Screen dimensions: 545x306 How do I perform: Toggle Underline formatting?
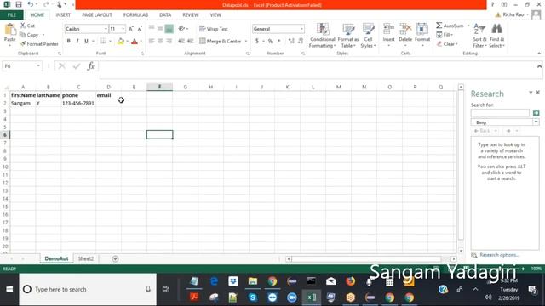86,41
